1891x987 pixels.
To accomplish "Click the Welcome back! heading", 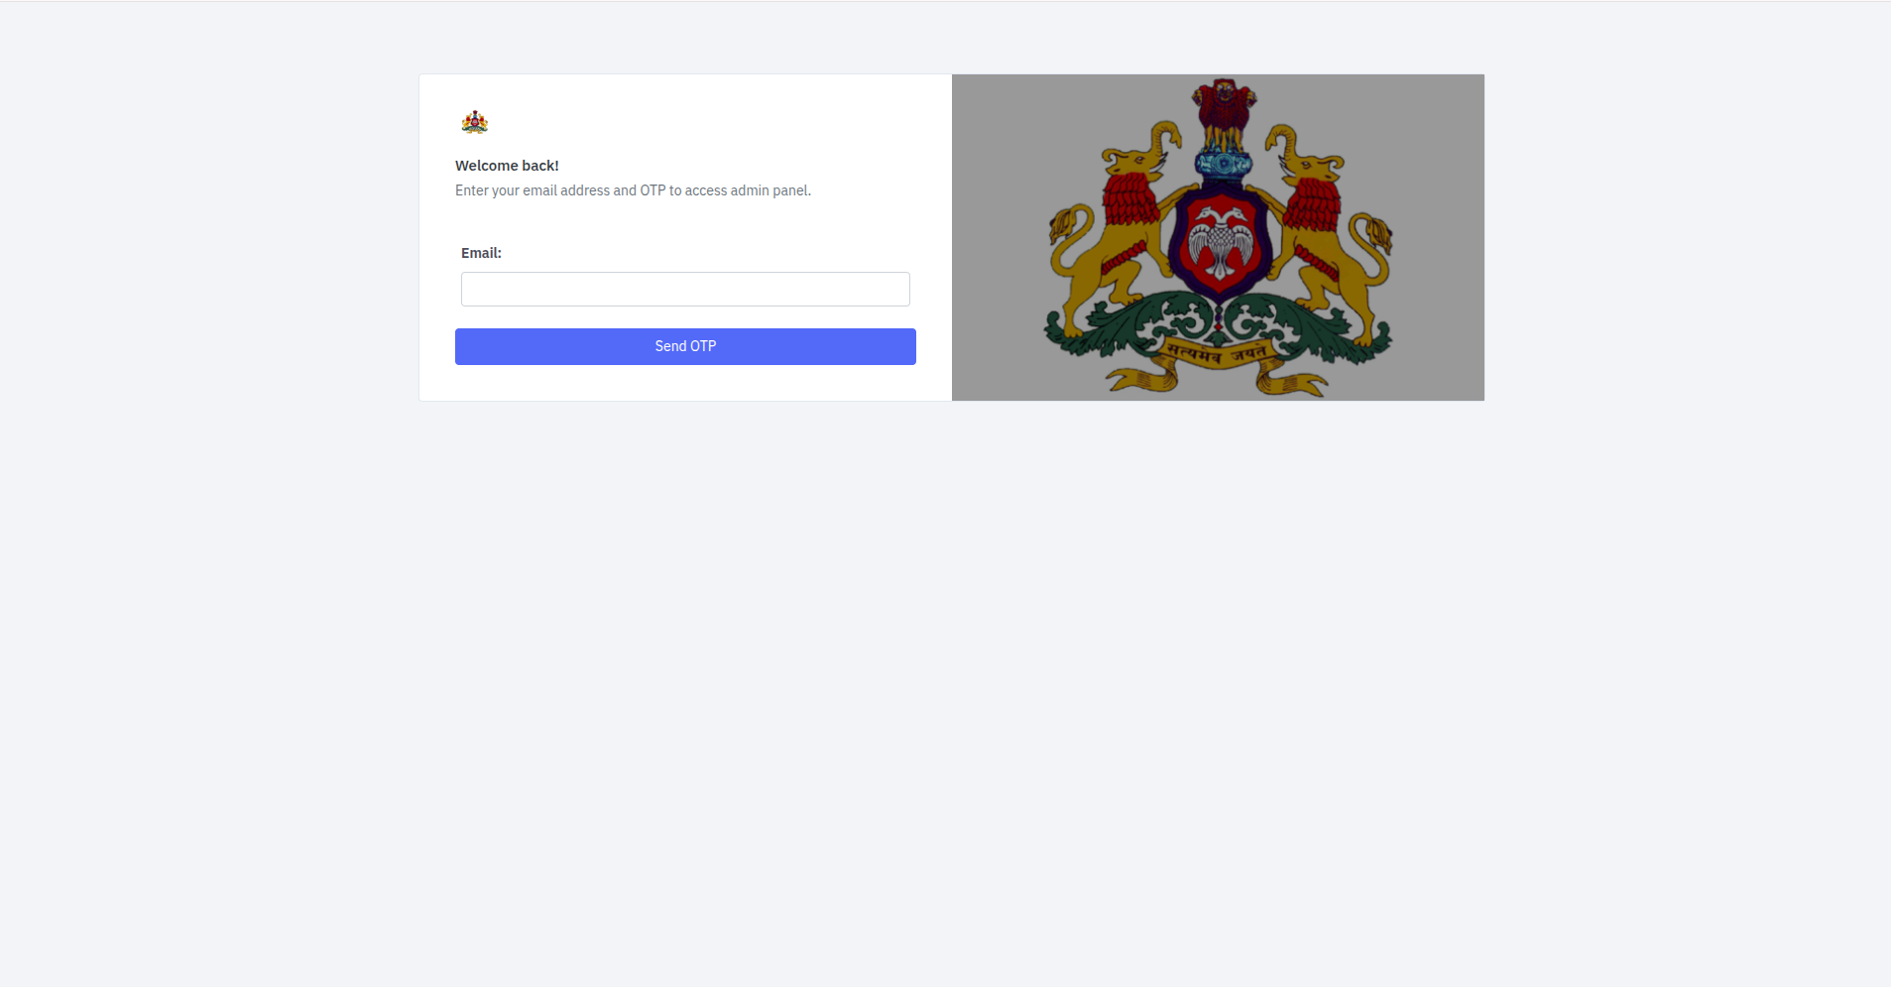I will tap(507, 166).
